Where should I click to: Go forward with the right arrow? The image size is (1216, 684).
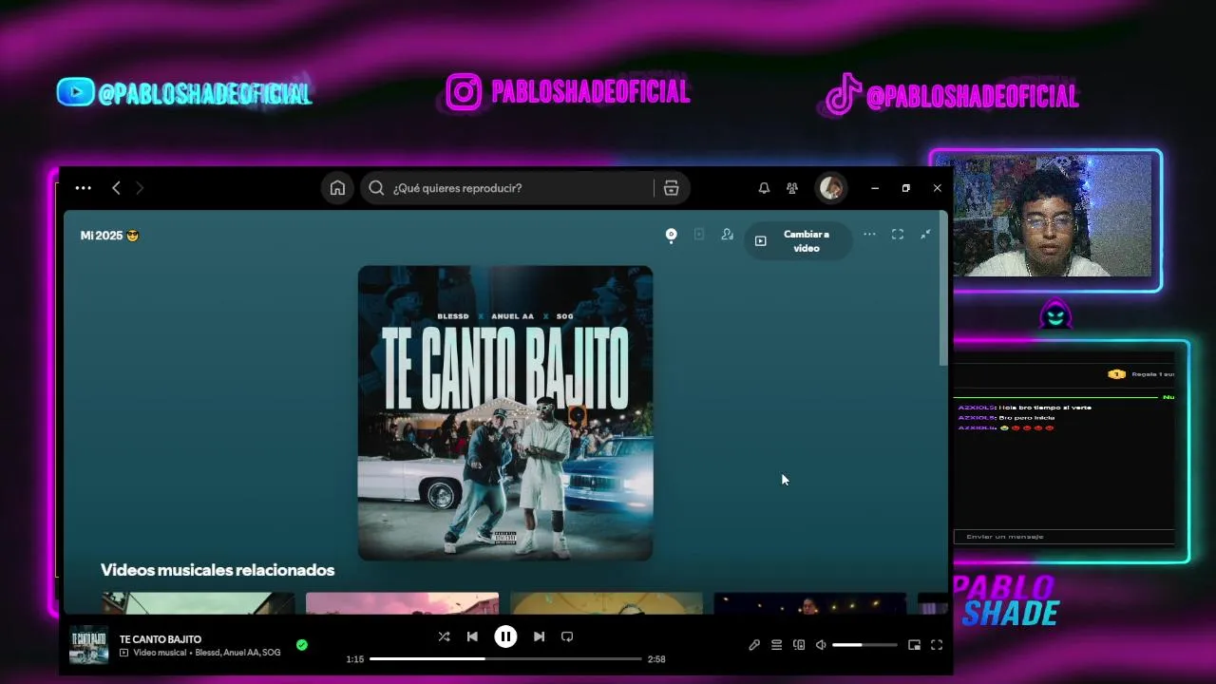tap(140, 188)
